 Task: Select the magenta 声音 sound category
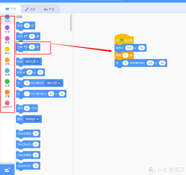tap(7, 38)
